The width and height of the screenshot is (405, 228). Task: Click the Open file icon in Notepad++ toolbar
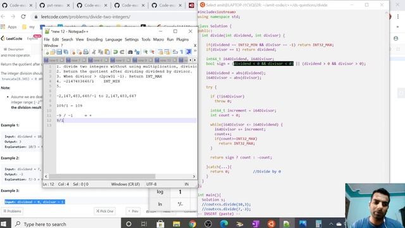point(53,52)
